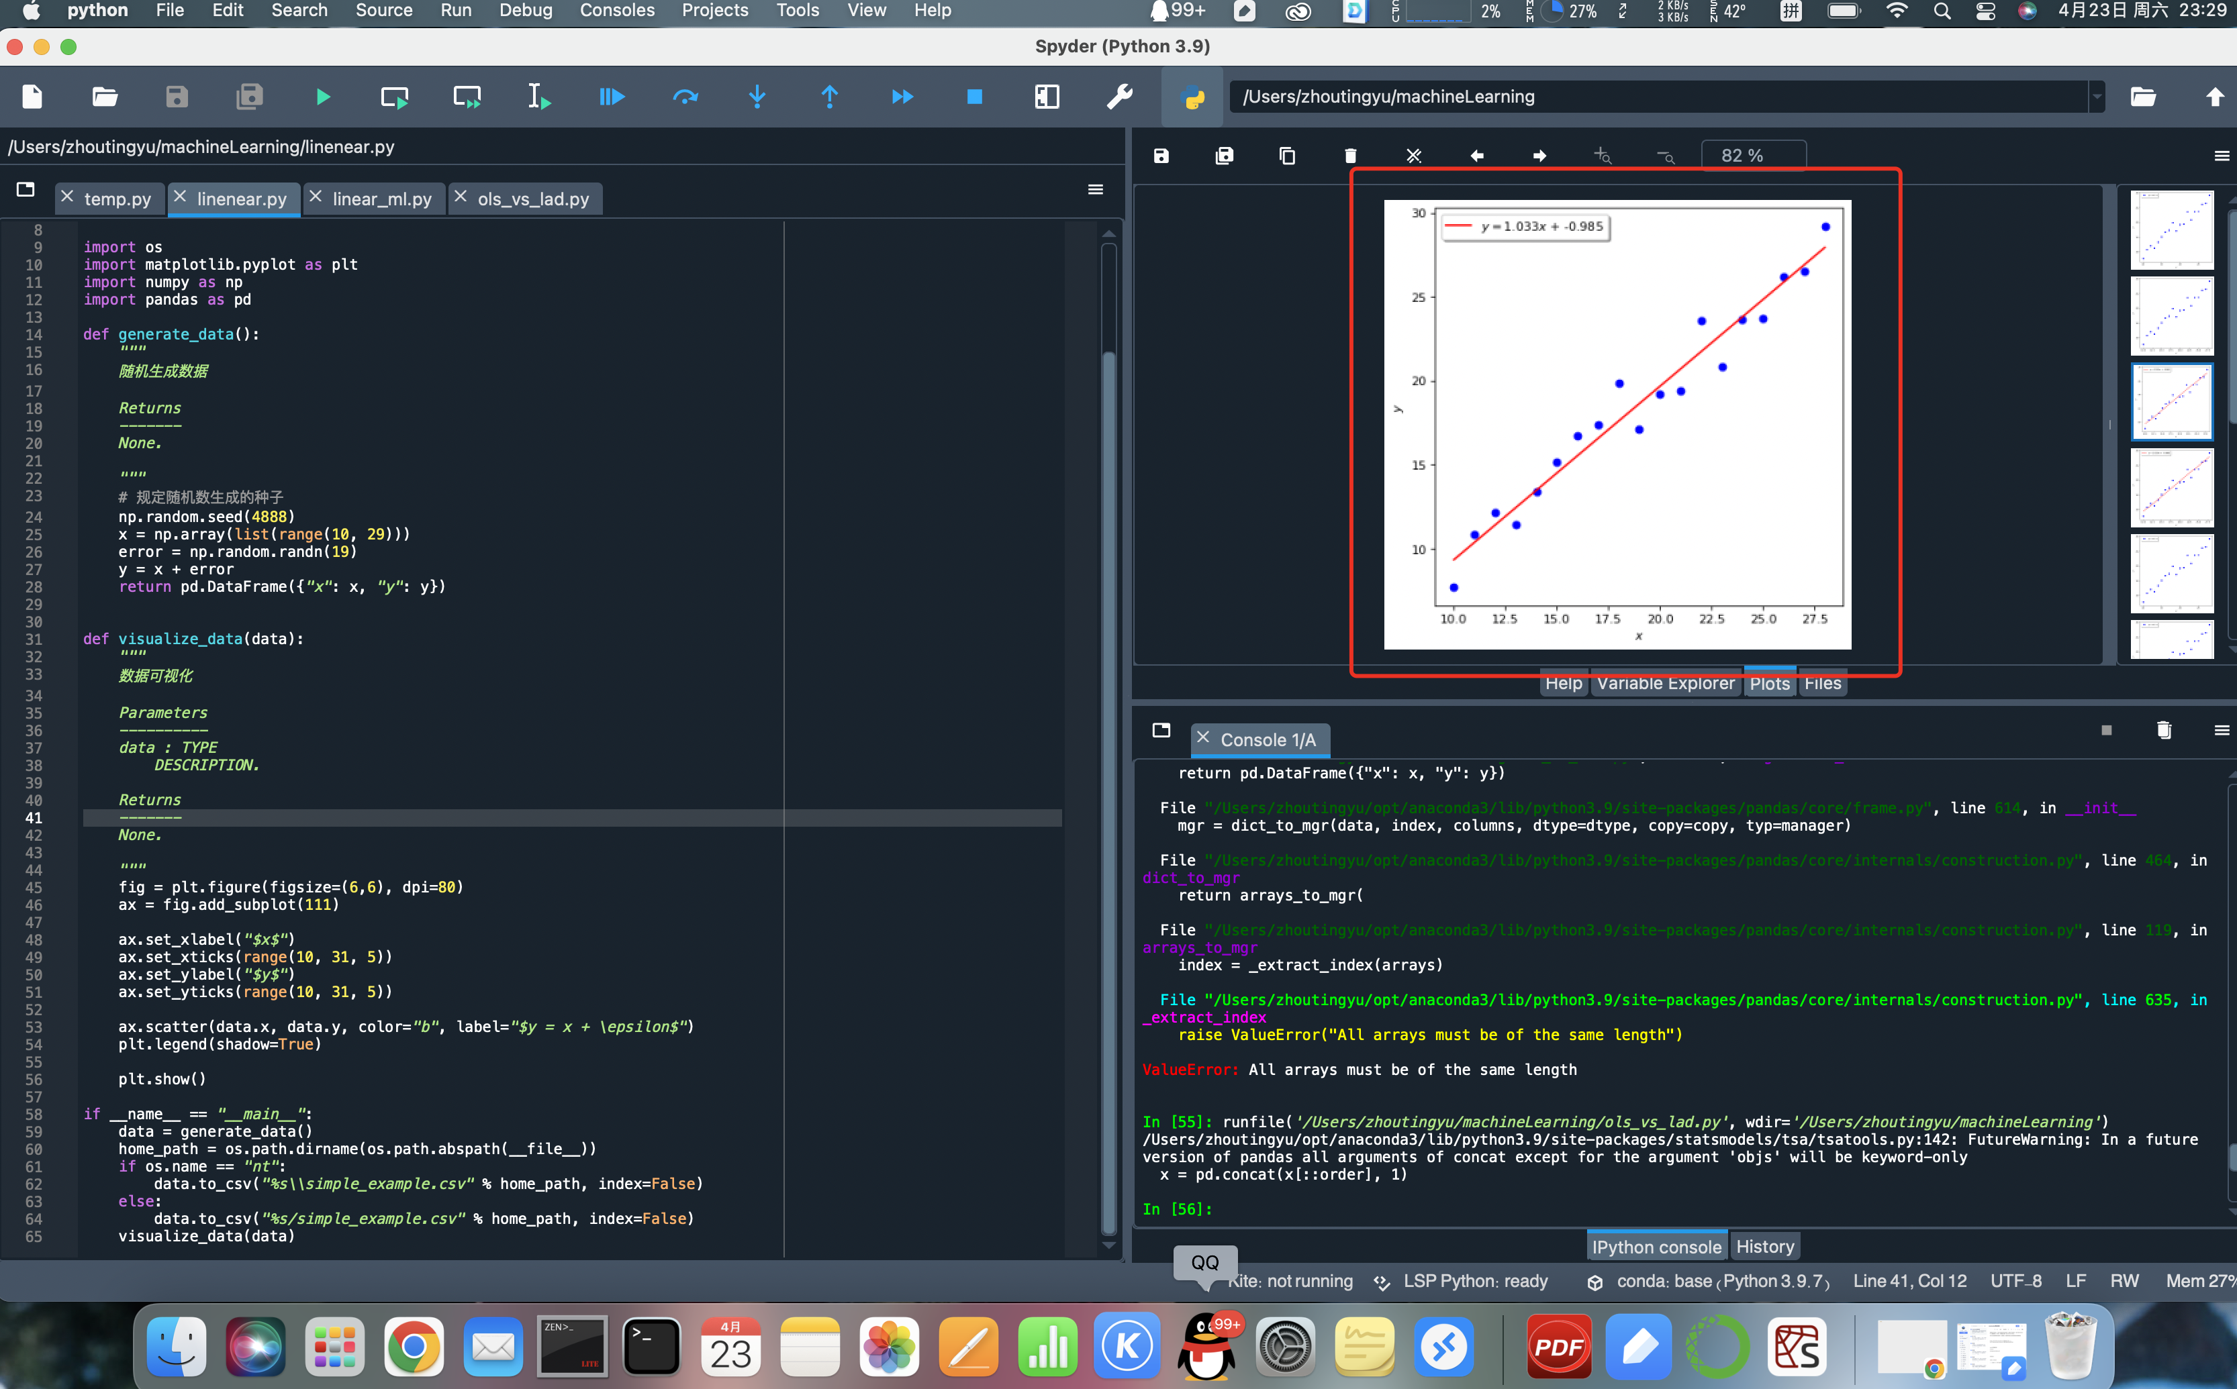This screenshot has height=1389, width=2237.
Task: Open the Projects menu
Action: click(x=715, y=11)
